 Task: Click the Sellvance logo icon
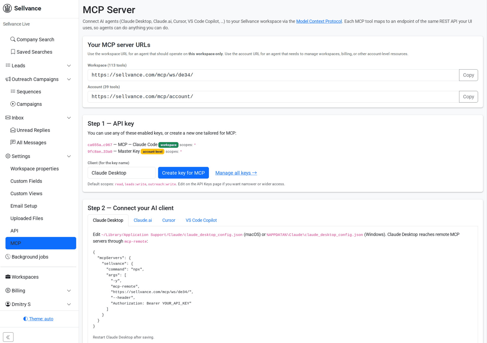(7, 8)
